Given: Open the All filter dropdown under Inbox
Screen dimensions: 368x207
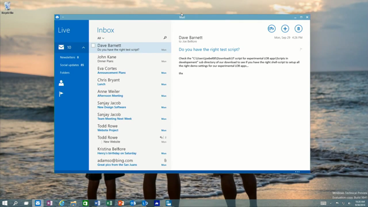Looking at the screenshot, I should point(101,38).
